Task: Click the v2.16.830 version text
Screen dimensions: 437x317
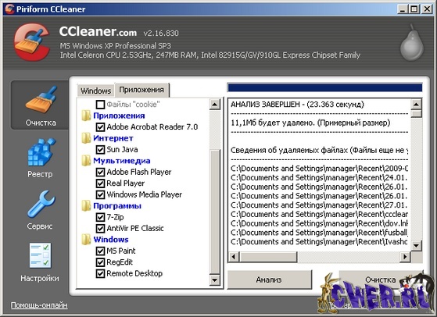Action: click(x=161, y=34)
